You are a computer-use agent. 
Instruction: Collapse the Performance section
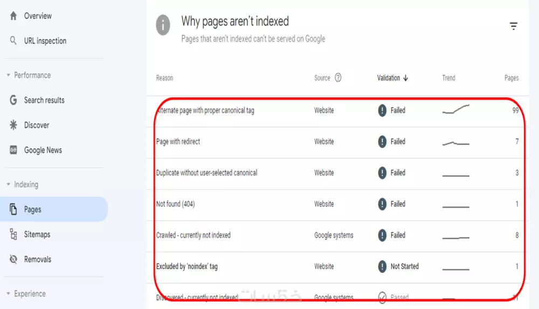pyautogui.click(x=9, y=75)
